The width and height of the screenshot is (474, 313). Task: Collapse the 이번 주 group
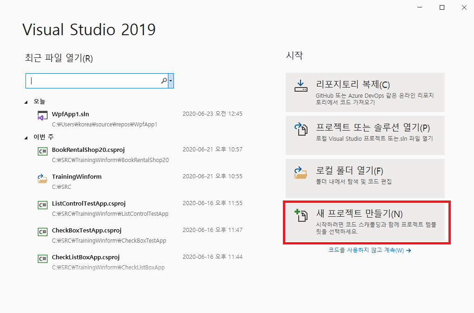pyautogui.click(x=26, y=138)
